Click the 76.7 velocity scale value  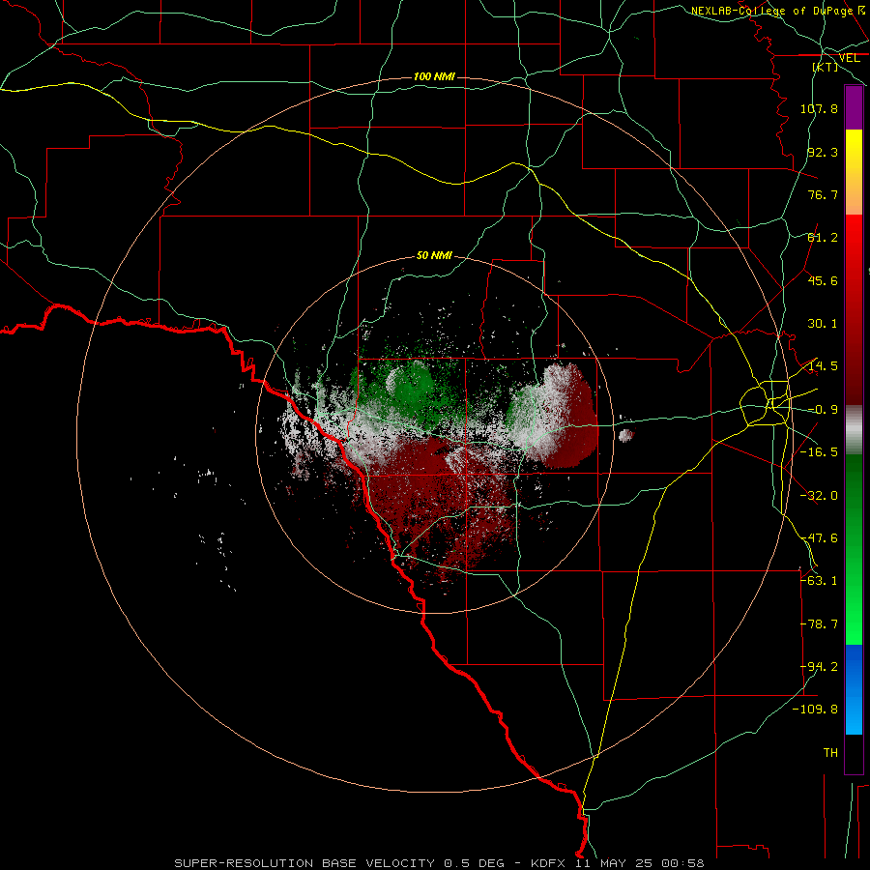point(823,194)
